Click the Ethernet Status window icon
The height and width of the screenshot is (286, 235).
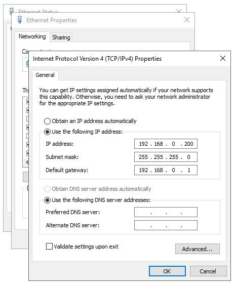point(11,11)
